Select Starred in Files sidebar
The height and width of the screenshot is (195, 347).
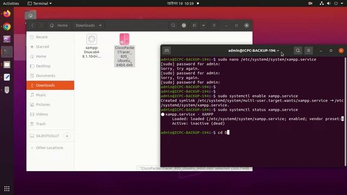[x=50, y=47]
